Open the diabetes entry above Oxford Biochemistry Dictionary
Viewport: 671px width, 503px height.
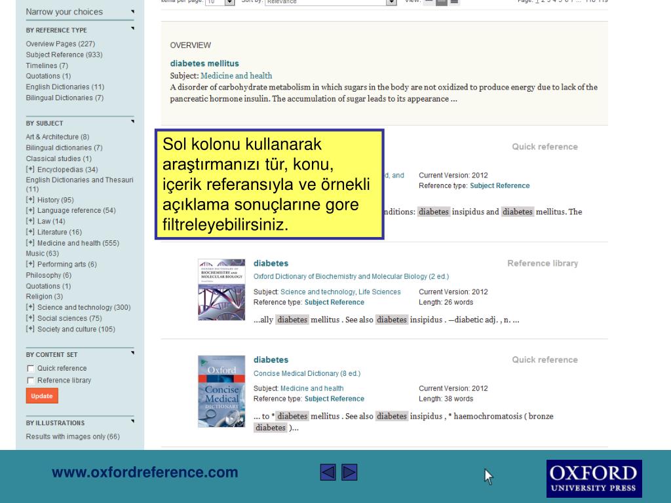pyautogui.click(x=271, y=263)
